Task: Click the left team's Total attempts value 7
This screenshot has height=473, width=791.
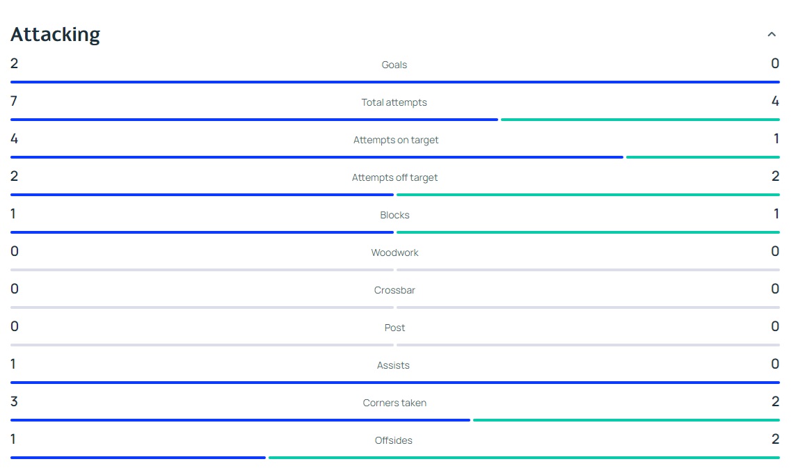Action: (14, 102)
